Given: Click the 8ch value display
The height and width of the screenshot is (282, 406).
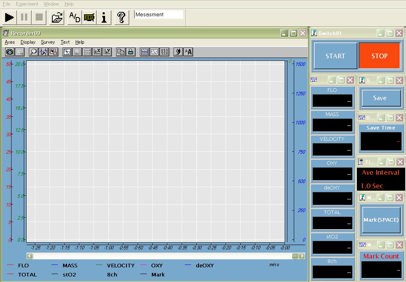Looking at the screenshot, I should coord(333,272).
